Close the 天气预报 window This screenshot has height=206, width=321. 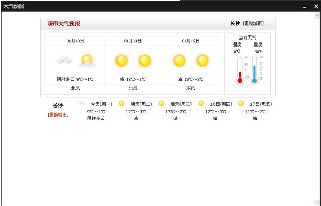316,6
